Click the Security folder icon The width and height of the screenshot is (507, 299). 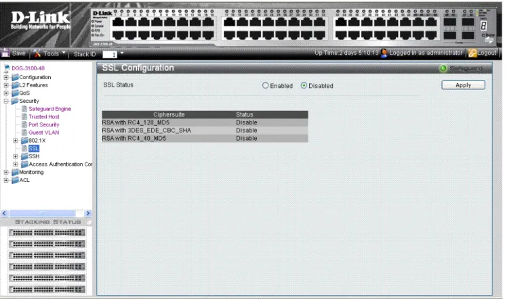pos(15,101)
